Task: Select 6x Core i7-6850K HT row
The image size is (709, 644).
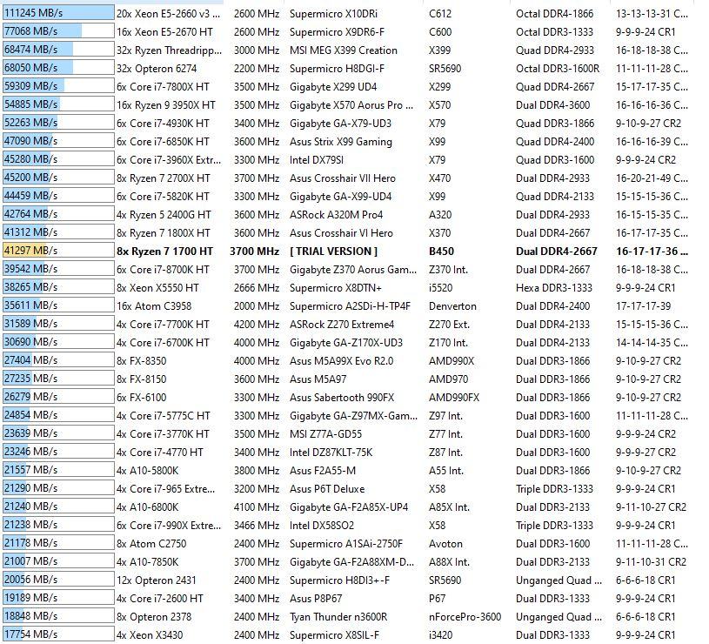Action: pos(345,142)
